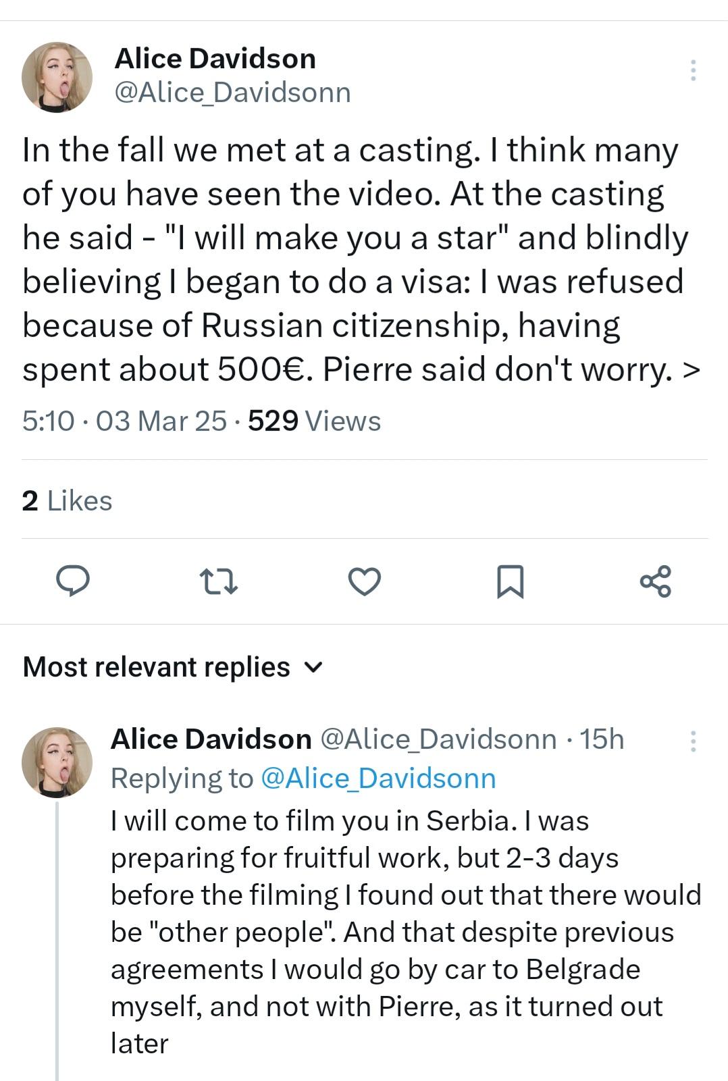Viewport: 728px width, 1081px height.
Task: Tap the @Alice_Davidsonn handle under the main name
Action: pyautogui.click(x=233, y=93)
